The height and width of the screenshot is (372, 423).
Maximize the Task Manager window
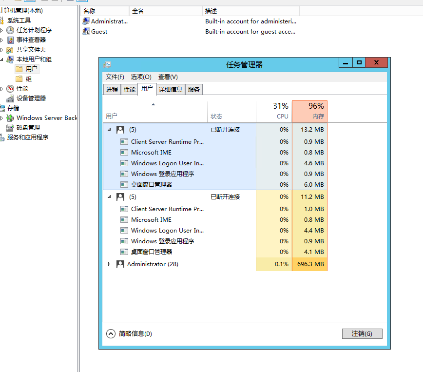point(359,62)
